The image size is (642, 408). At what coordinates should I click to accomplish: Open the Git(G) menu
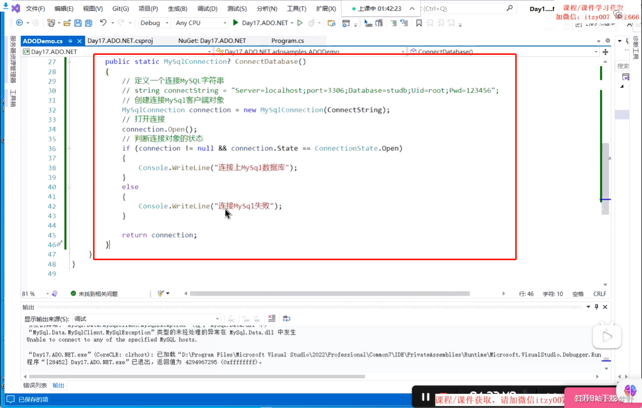coord(120,8)
